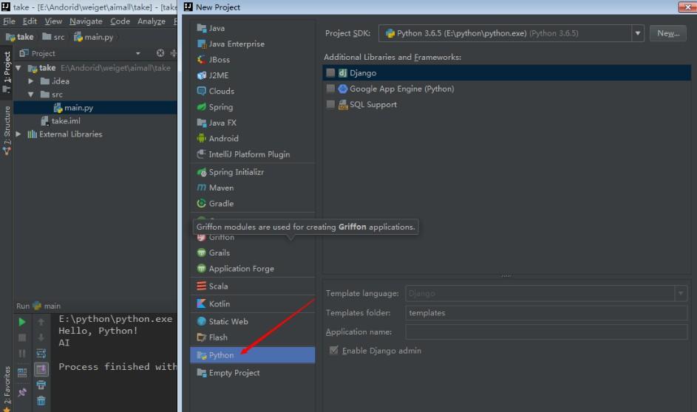
Task: Click green Run button in Run panel
Action: [21, 322]
